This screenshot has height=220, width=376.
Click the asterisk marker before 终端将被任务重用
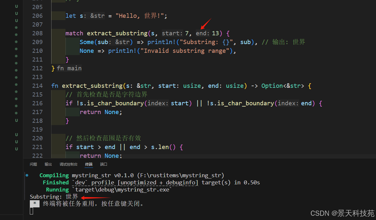(35, 204)
